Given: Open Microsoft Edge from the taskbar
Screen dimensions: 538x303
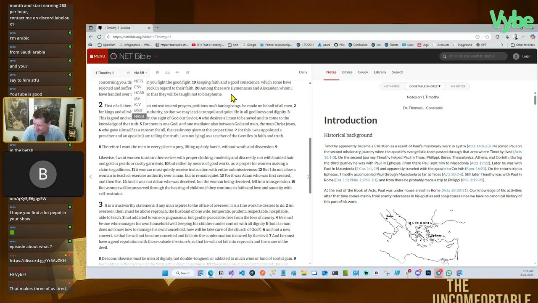Looking at the screenshot, I should point(211,273).
